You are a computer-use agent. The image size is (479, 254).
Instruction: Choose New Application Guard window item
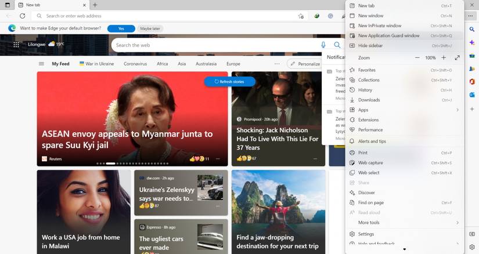pos(405,36)
